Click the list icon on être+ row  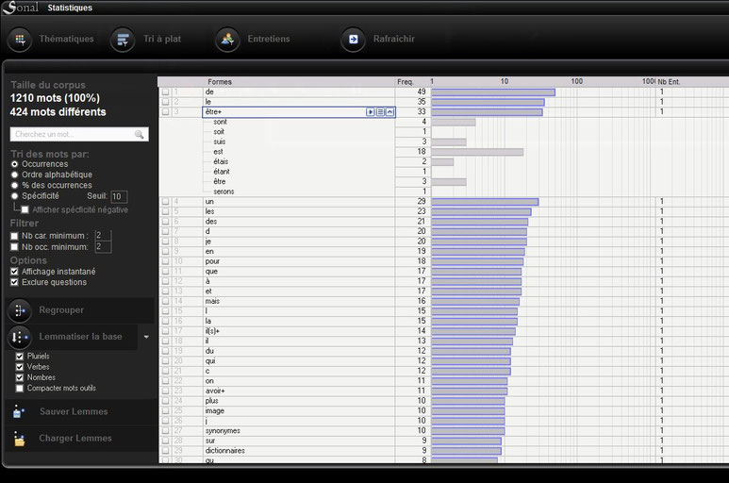click(380, 112)
